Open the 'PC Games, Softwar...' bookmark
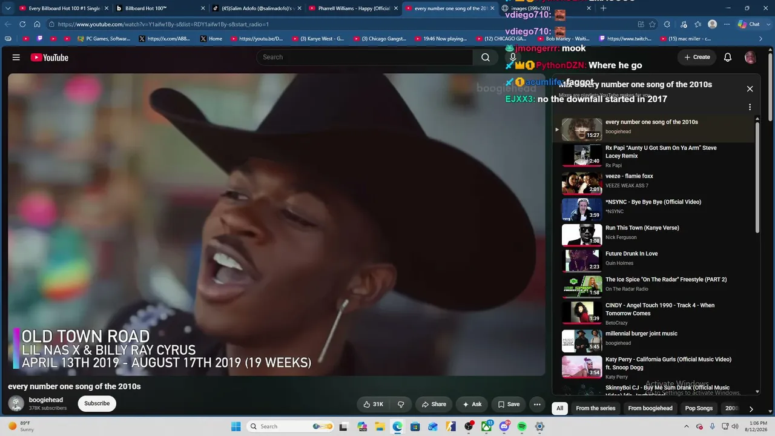This screenshot has width=775, height=436. click(x=104, y=39)
